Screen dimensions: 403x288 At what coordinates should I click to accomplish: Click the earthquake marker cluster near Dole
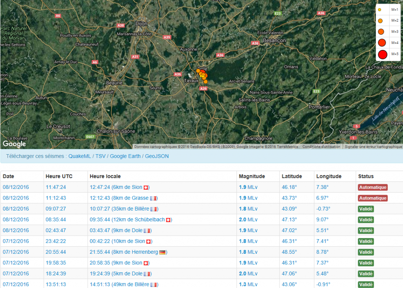pos(203,75)
